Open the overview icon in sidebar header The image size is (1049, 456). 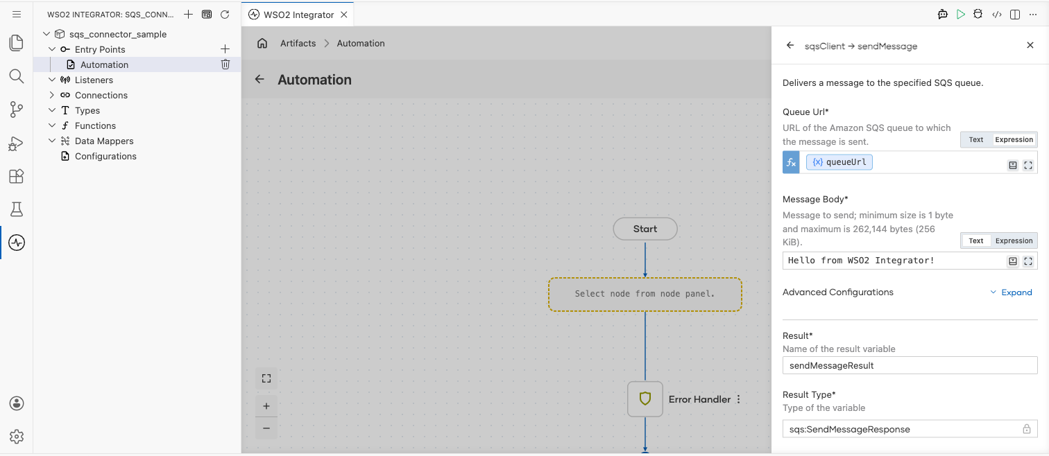click(x=206, y=14)
